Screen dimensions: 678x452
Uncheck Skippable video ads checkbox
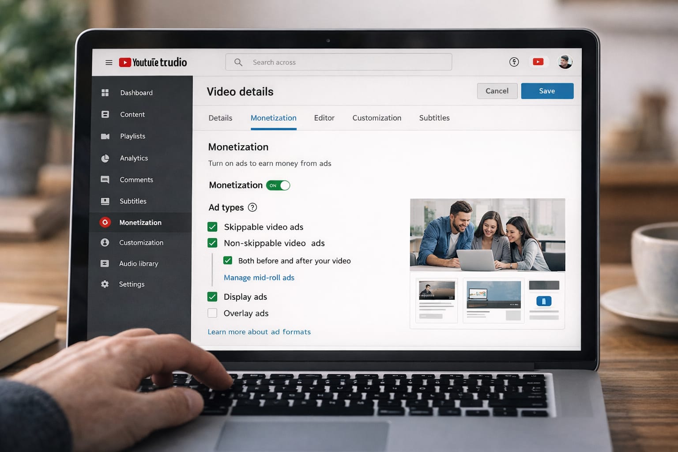pos(212,227)
